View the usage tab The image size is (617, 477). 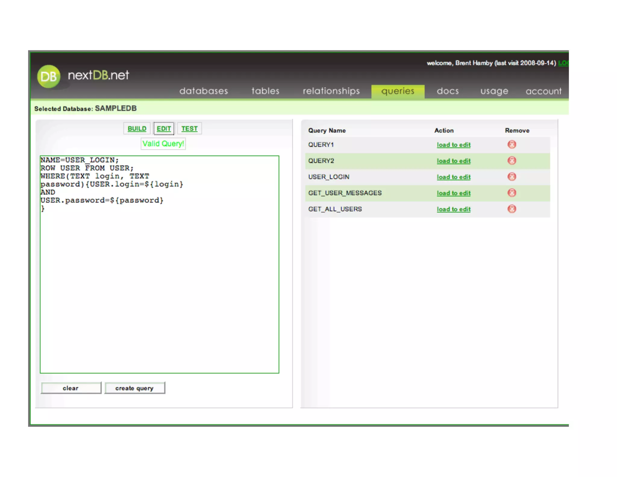click(x=494, y=91)
